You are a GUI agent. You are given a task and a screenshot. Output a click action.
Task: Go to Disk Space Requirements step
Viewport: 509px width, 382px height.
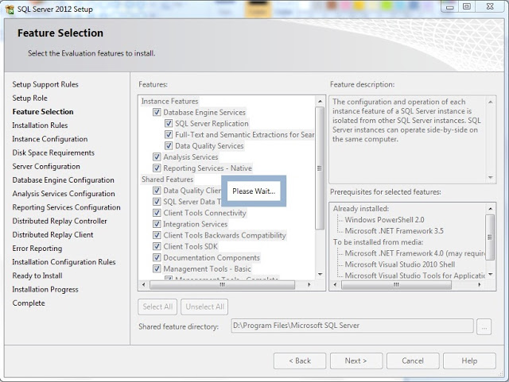pos(53,152)
